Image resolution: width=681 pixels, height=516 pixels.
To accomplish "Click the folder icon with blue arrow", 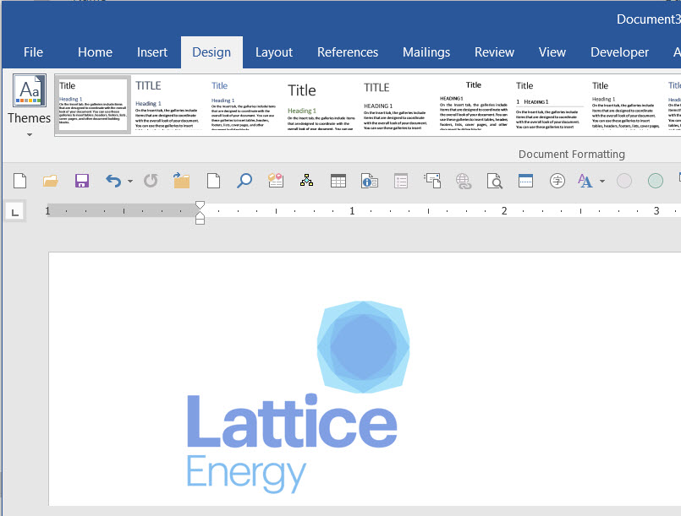I will (x=182, y=181).
